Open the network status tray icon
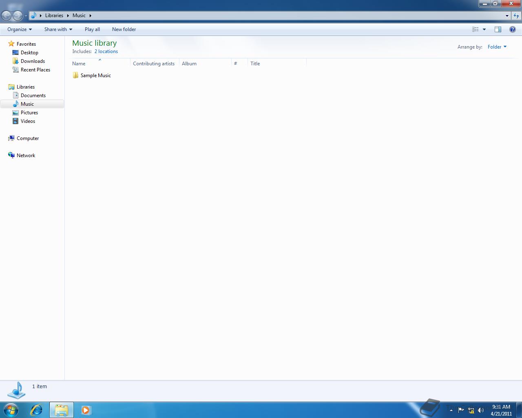The width and height of the screenshot is (522, 418). 471,410
